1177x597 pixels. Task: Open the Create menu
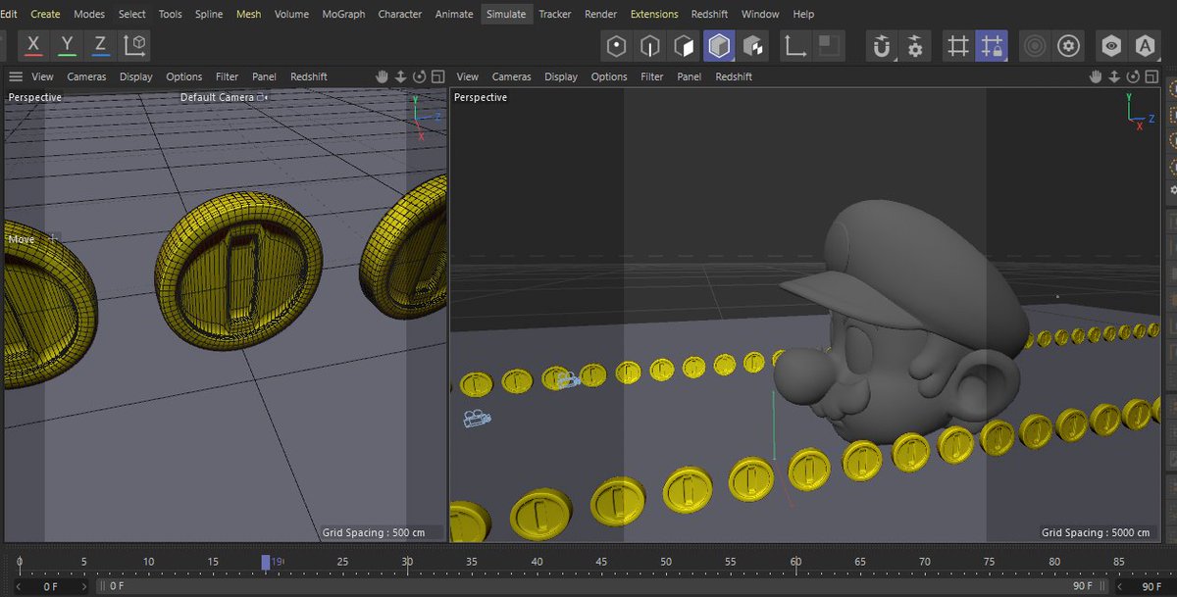pyautogui.click(x=45, y=14)
